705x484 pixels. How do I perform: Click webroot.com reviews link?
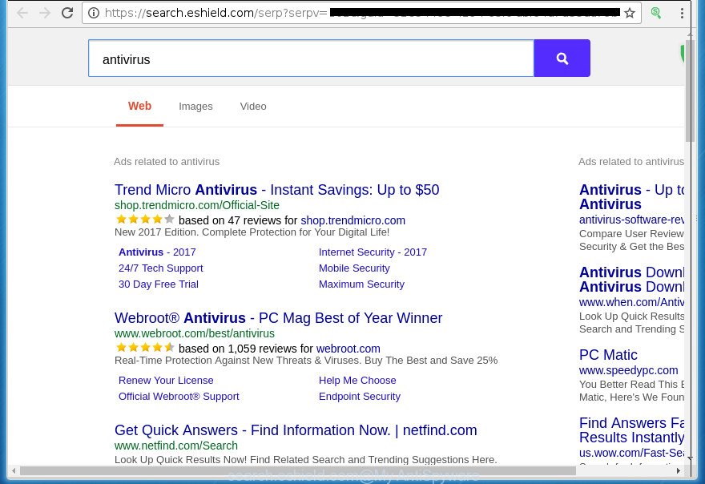click(348, 349)
